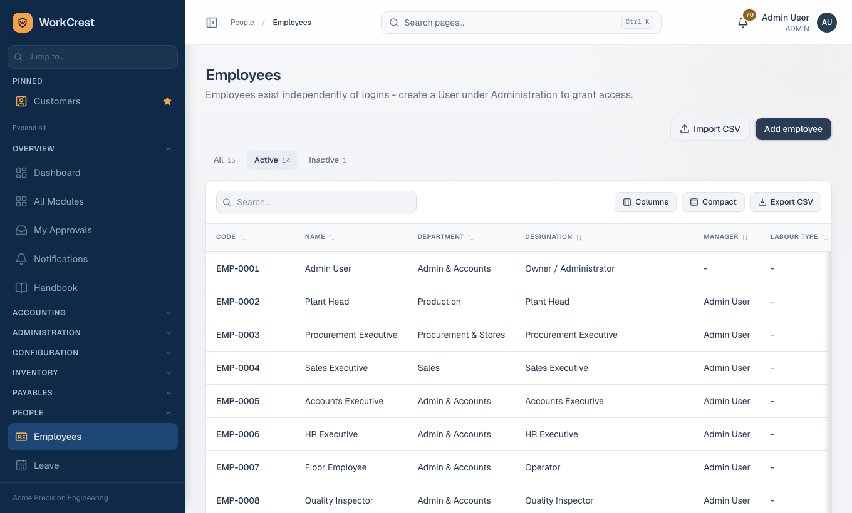This screenshot has width=852, height=513.
Task: Sort by Department using the sort arrows
Action: (470, 237)
